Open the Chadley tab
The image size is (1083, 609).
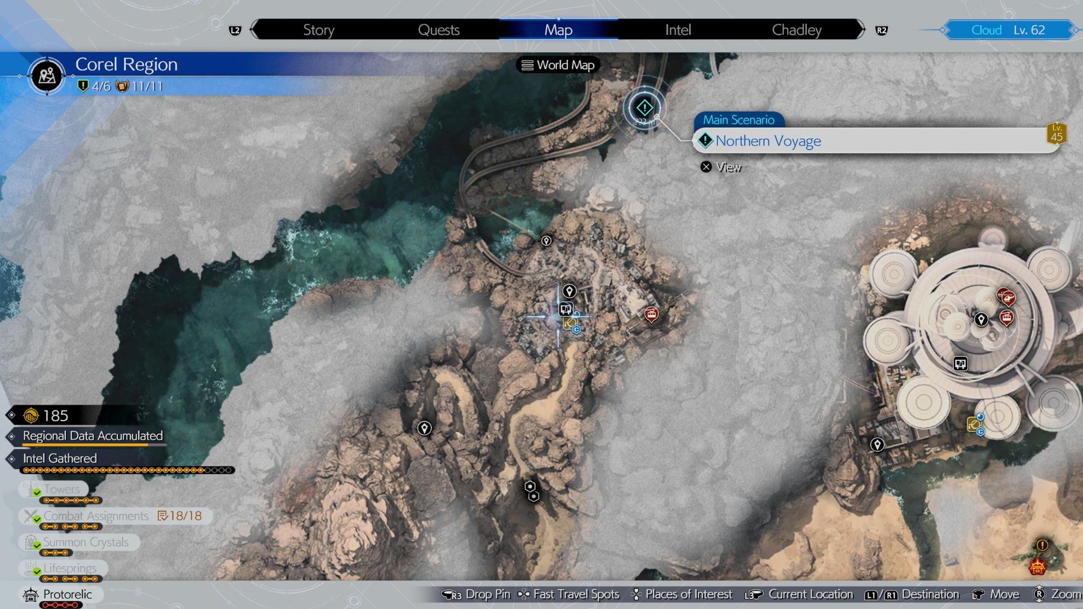coord(796,30)
